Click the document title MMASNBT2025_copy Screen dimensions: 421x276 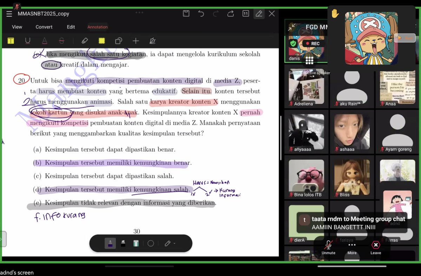[43, 14]
